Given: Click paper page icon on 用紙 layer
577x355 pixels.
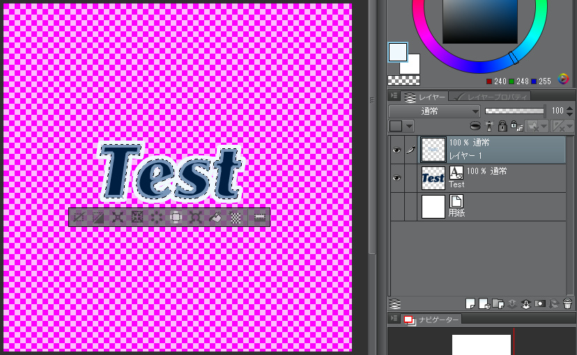Looking at the screenshot, I should [x=456, y=200].
